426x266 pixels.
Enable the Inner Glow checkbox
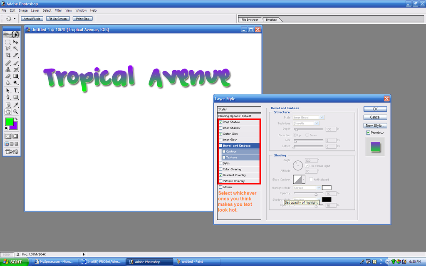[220, 140]
